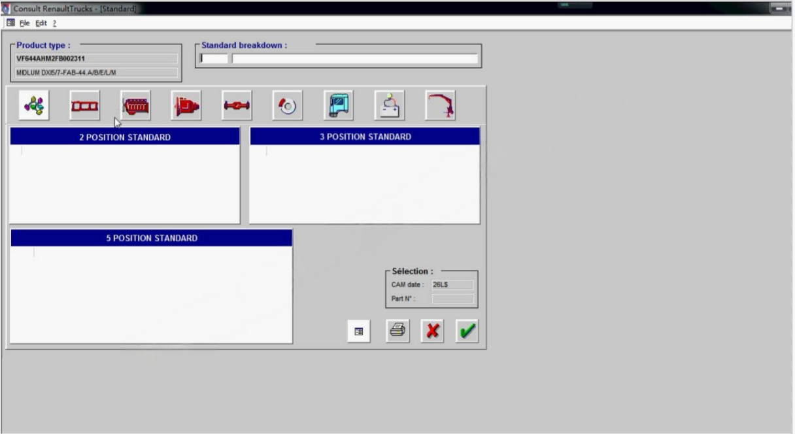Open the File menu
This screenshot has width=795, height=434.
tap(25, 23)
